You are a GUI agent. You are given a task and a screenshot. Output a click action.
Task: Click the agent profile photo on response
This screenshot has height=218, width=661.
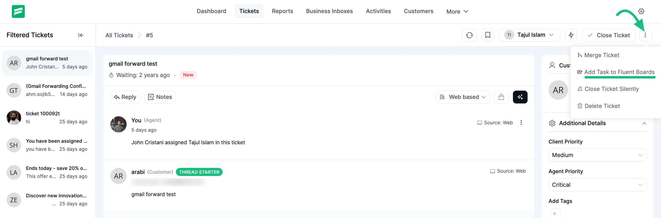(x=118, y=124)
